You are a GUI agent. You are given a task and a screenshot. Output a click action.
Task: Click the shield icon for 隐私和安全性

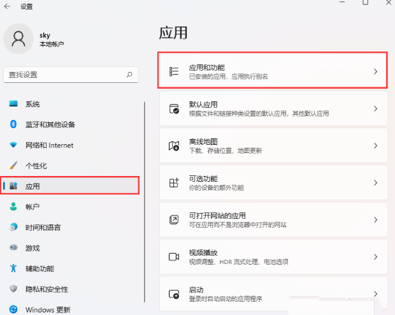[13, 288]
